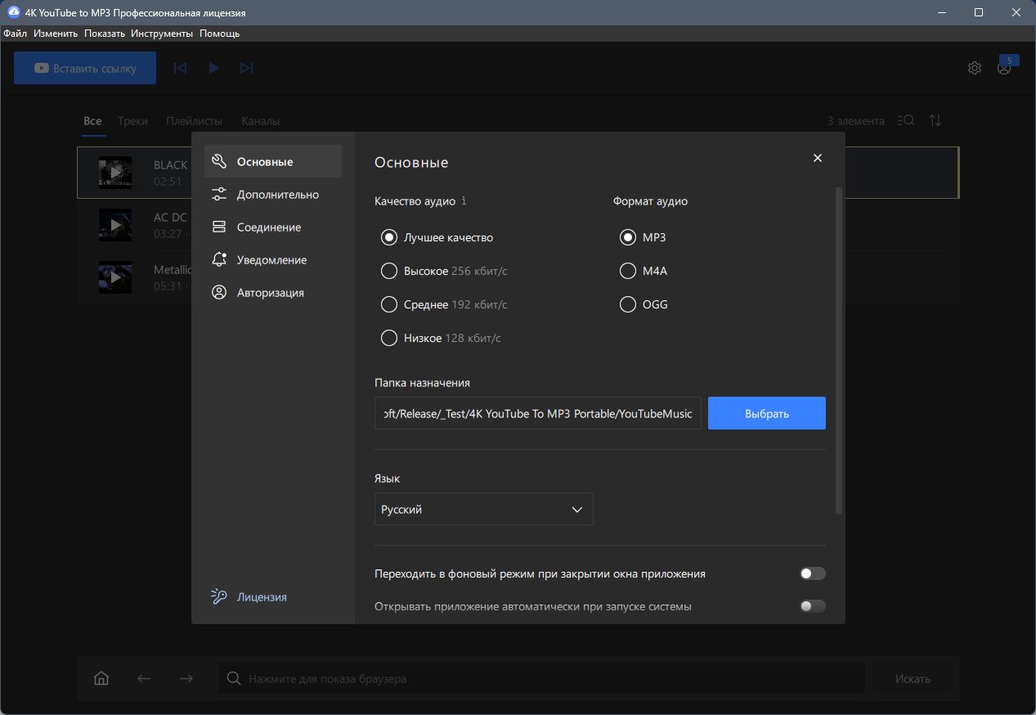Open the Лицензия link
This screenshot has width=1036, height=715.
point(262,596)
